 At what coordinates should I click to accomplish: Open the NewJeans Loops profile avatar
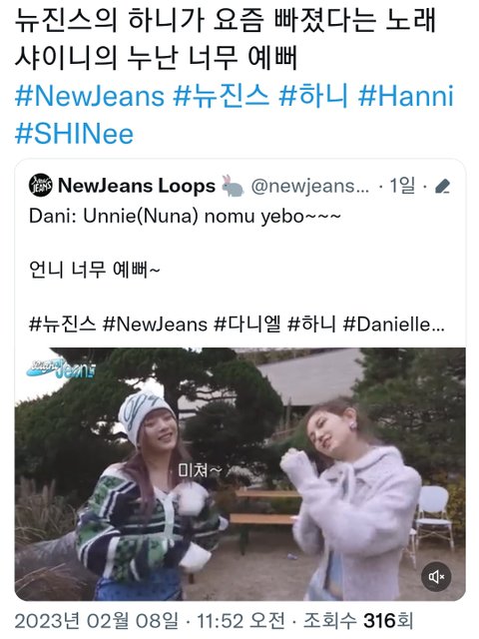tap(40, 186)
